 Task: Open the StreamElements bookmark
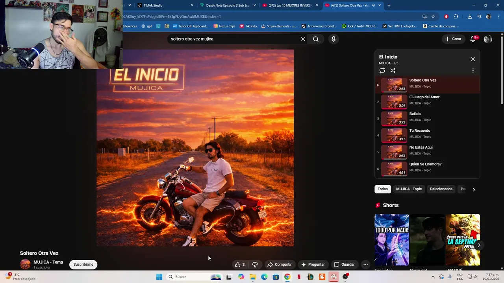[x=279, y=26]
